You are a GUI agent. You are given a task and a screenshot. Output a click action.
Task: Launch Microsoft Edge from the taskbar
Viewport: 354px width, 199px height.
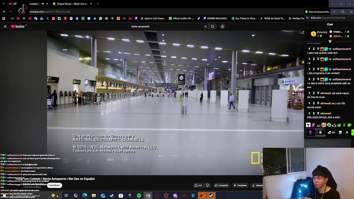tap(85, 196)
